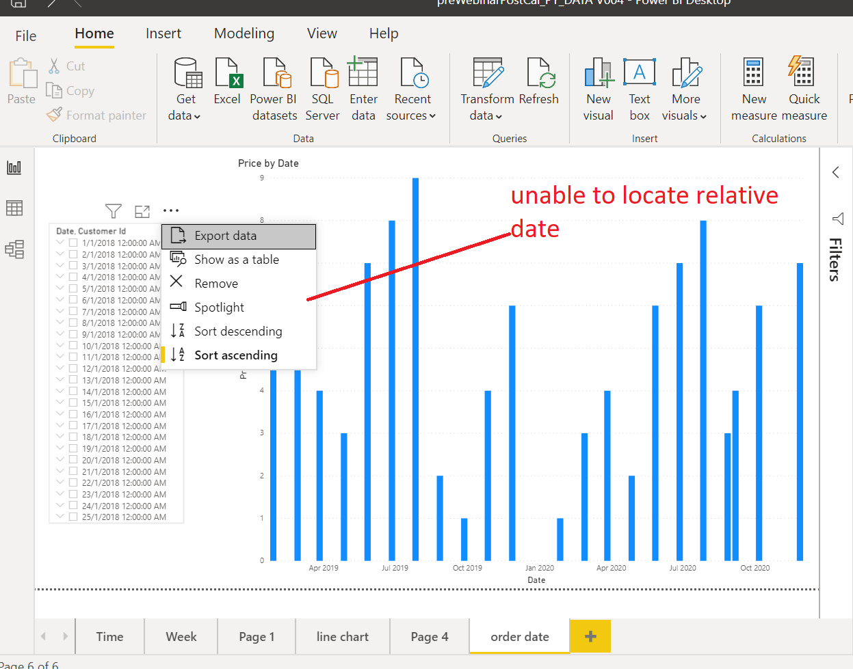Choose Remove from context menu
The height and width of the screenshot is (669, 853).
pos(239,284)
